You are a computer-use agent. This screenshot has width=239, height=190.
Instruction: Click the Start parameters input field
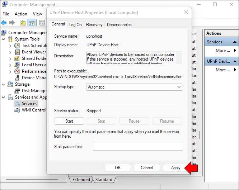[x=138, y=147]
